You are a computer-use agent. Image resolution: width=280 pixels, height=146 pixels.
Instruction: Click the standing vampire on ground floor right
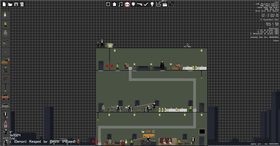(193, 141)
